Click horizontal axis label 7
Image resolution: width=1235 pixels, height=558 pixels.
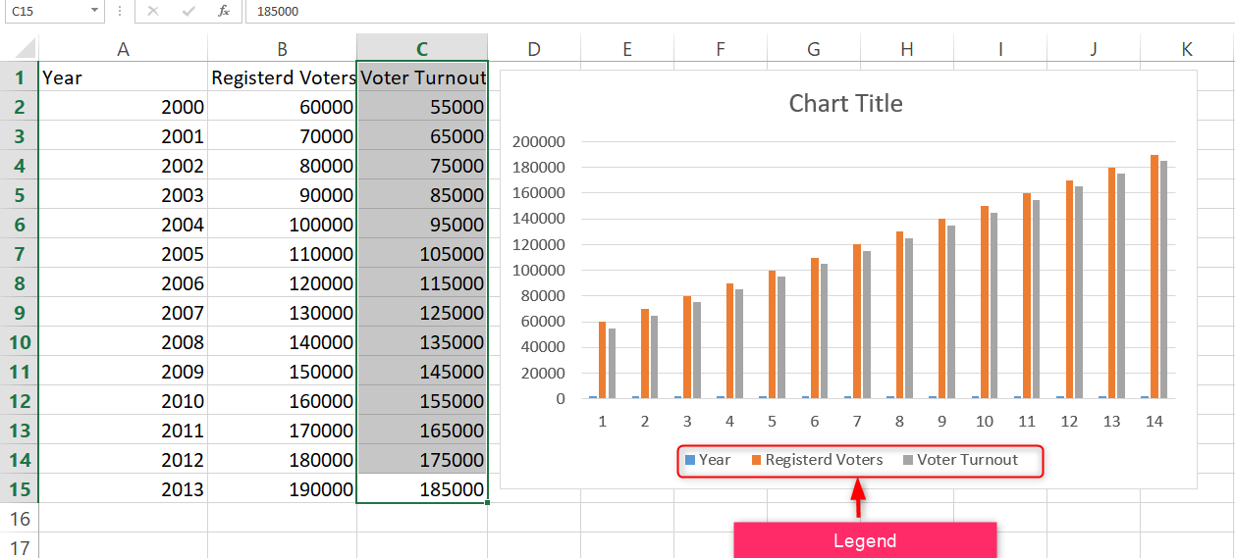(857, 421)
